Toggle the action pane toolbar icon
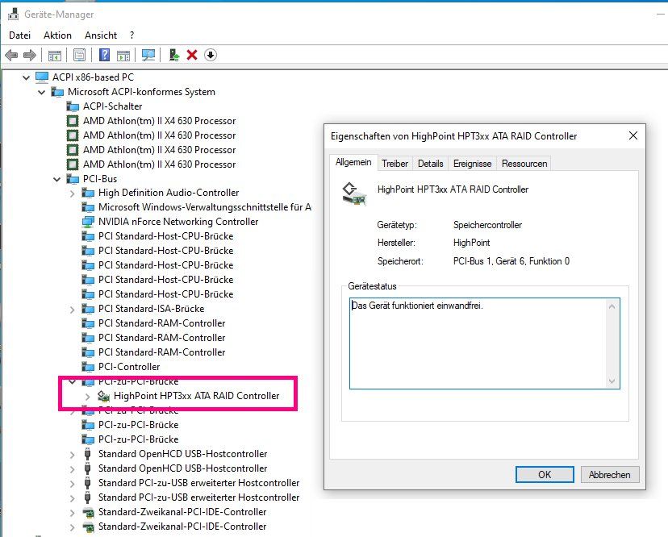The height and width of the screenshot is (537, 668). (x=123, y=55)
